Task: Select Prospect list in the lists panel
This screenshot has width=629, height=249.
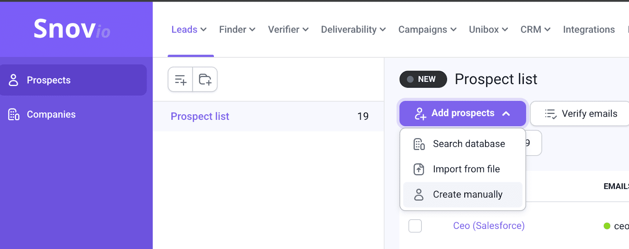Action: (200, 116)
